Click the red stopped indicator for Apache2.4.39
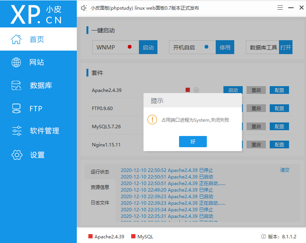306x243 pixels. pyautogui.click(x=188, y=90)
